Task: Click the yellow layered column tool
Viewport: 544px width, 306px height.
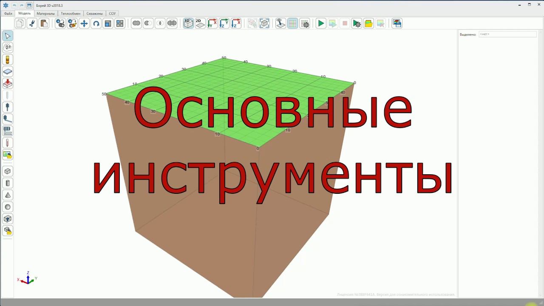Action: [8, 59]
